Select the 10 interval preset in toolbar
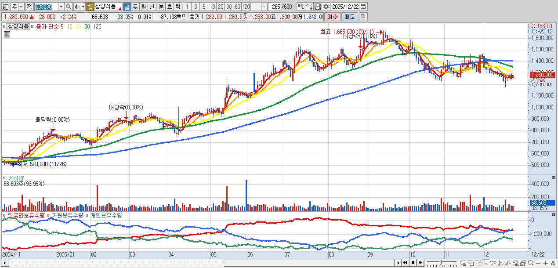 [212, 7]
